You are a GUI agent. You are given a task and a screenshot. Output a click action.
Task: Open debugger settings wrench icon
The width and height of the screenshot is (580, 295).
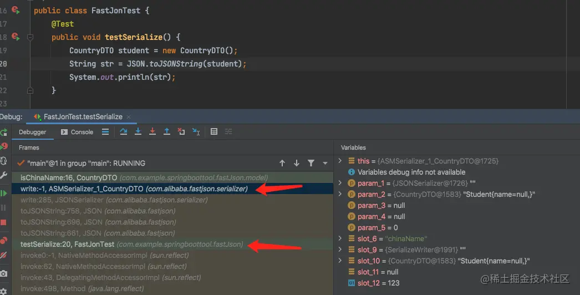pos(4,175)
